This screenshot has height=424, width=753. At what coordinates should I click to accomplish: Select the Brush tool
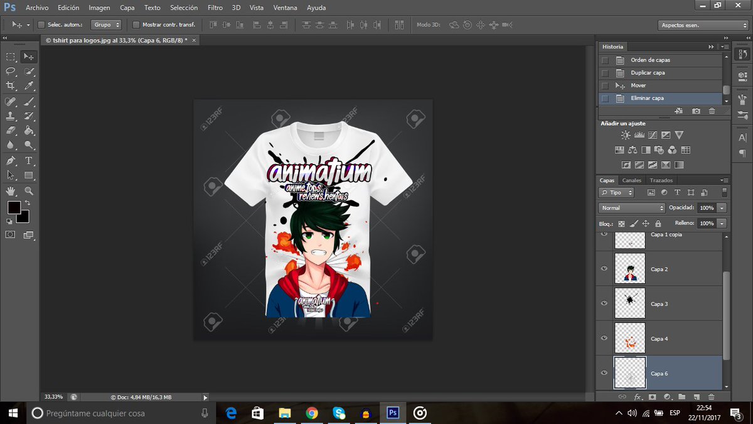click(29, 101)
